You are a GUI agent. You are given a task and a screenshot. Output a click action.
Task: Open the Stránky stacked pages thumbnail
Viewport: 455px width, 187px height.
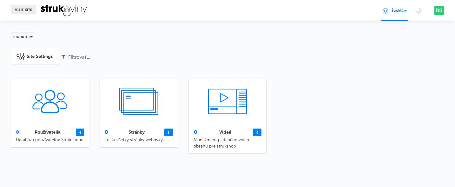pyautogui.click(x=139, y=101)
